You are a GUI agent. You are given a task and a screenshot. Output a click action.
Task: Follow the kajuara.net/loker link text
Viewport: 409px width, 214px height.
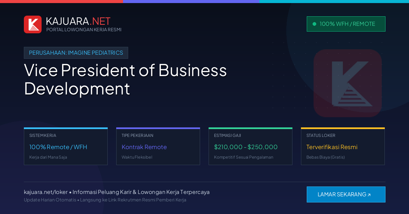tap(46, 192)
